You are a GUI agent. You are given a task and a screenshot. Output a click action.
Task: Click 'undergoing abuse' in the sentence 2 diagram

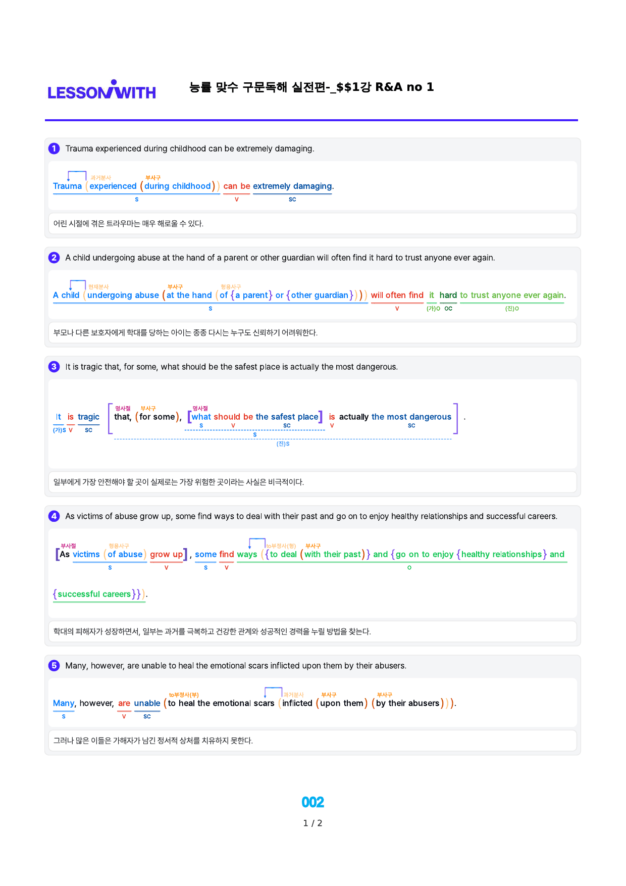point(123,296)
